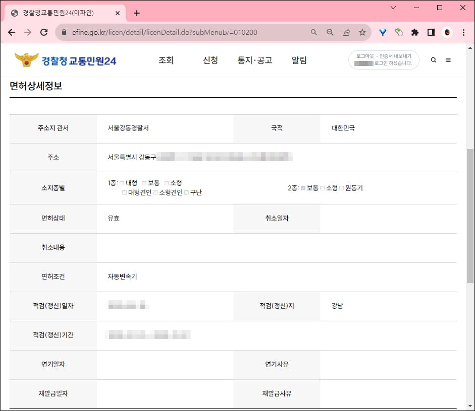
Task: Bookmark this page using the star icon
Action: (x=362, y=31)
